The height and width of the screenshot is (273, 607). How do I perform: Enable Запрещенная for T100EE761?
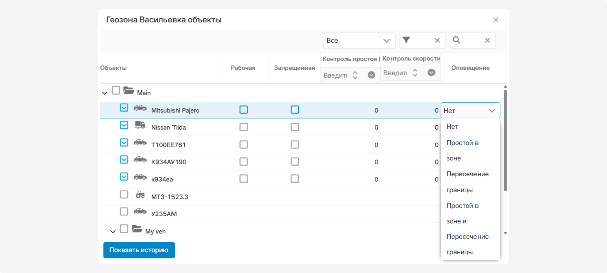tap(295, 144)
